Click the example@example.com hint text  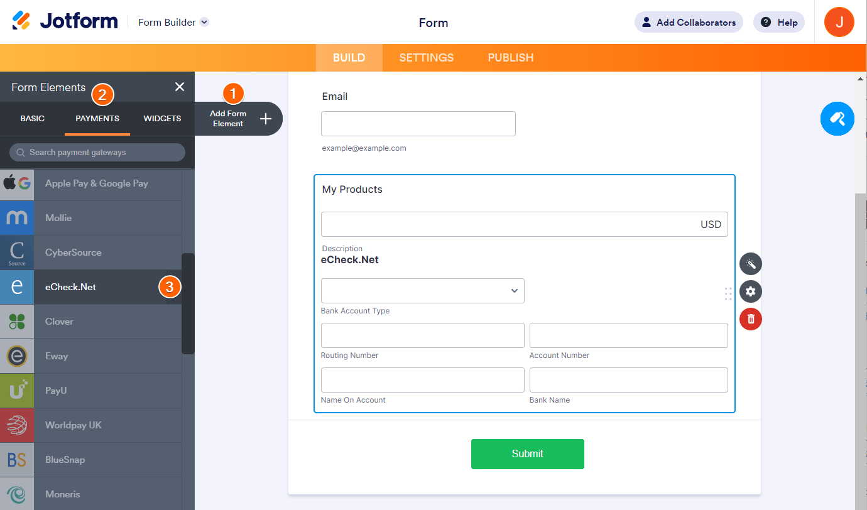coord(364,148)
